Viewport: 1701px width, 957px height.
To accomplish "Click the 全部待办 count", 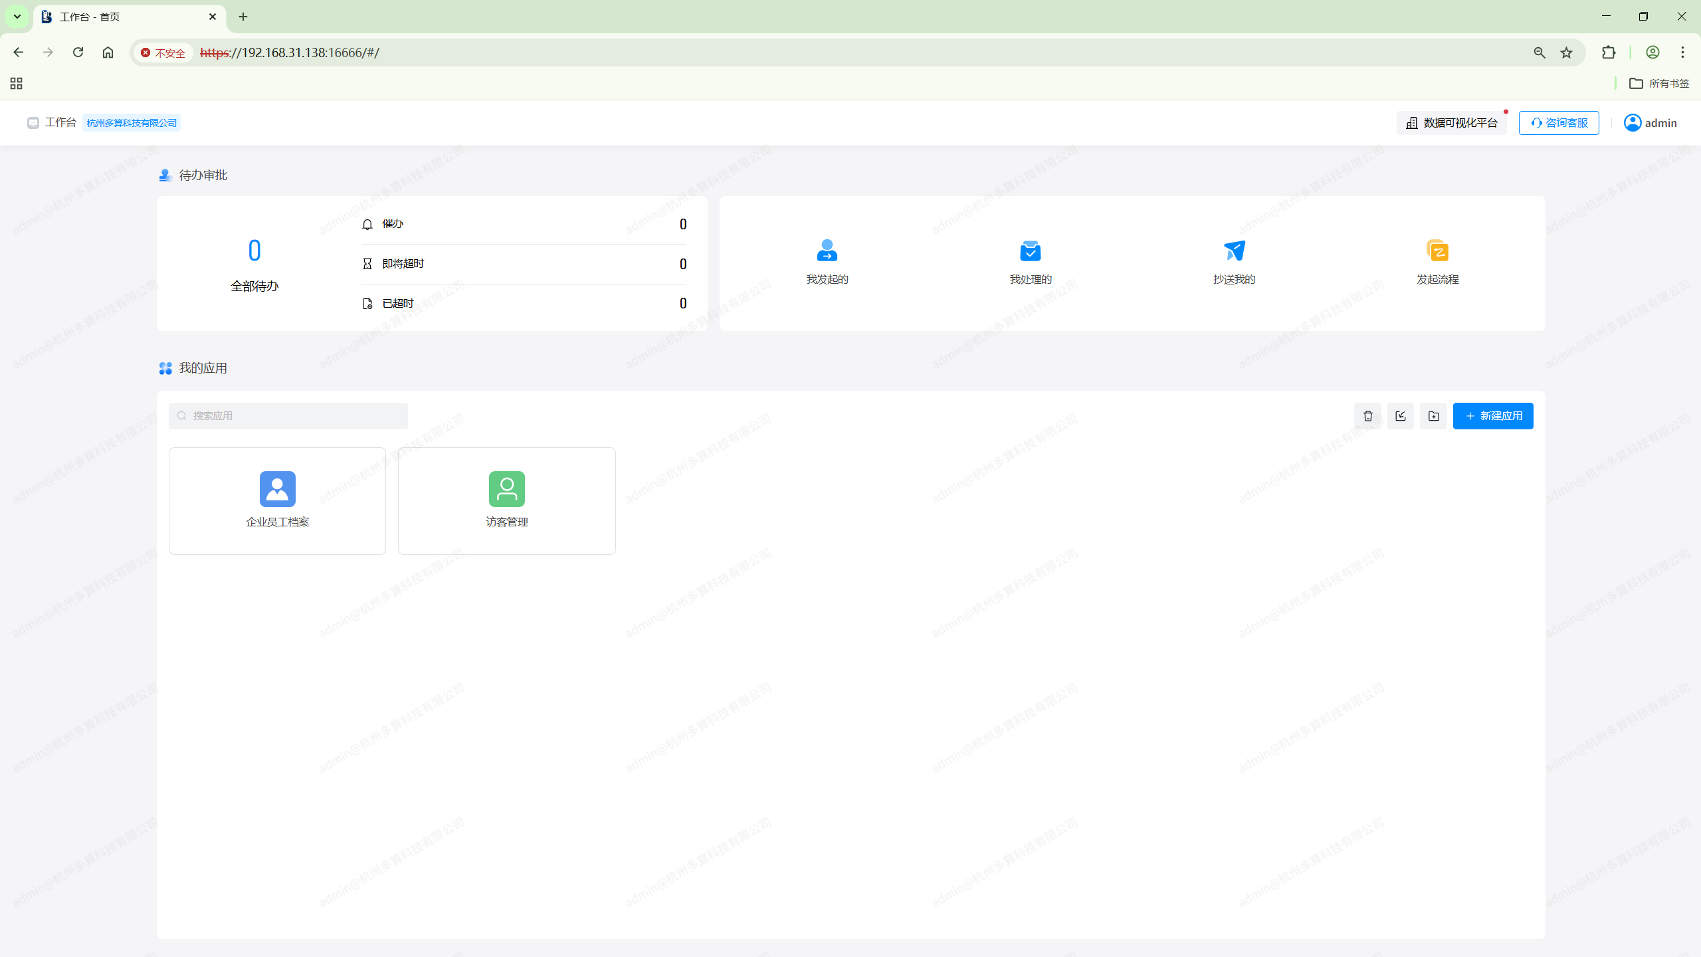I will pyautogui.click(x=254, y=251).
